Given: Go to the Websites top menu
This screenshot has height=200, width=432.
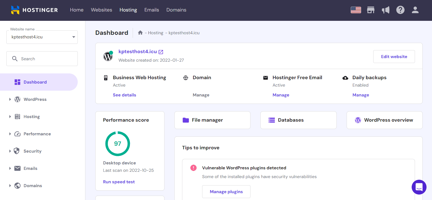Looking at the screenshot, I should 101,10.
